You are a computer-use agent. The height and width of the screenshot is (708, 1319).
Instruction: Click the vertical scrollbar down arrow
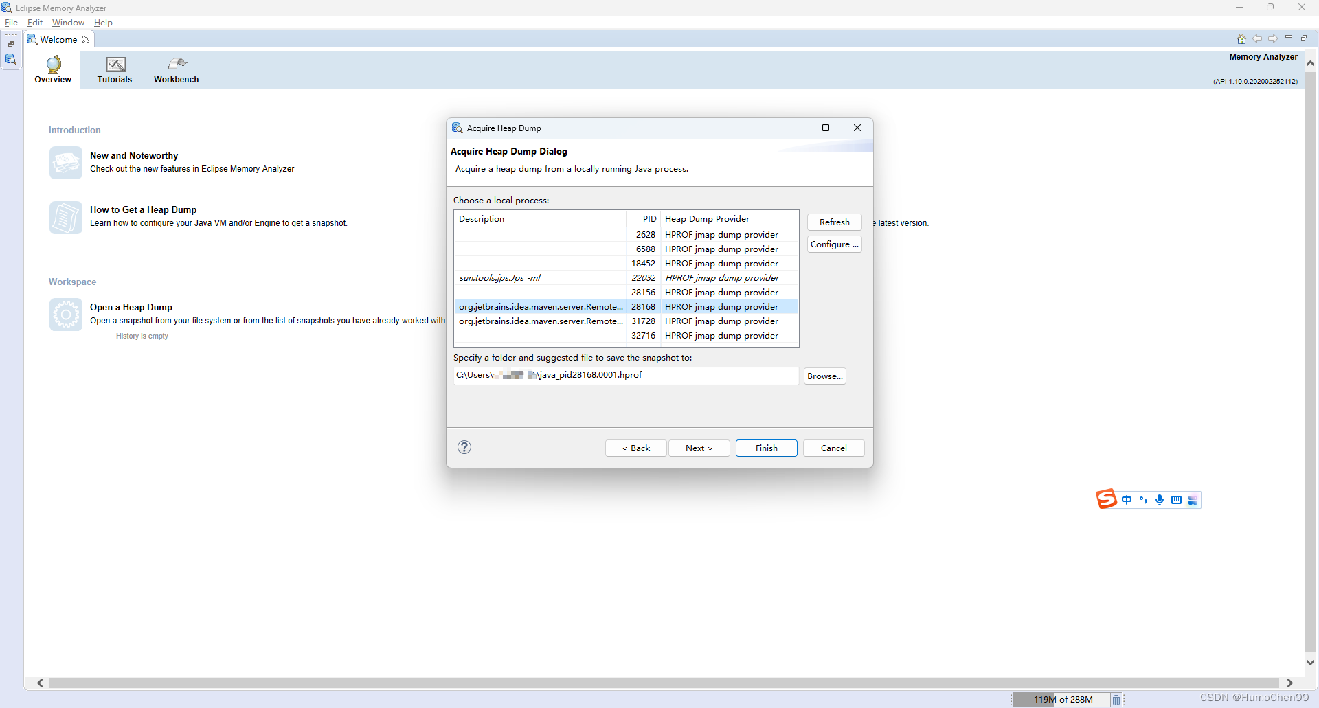(x=1310, y=662)
